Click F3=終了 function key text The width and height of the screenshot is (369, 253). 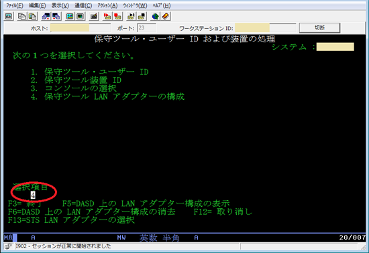click(x=25, y=203)
